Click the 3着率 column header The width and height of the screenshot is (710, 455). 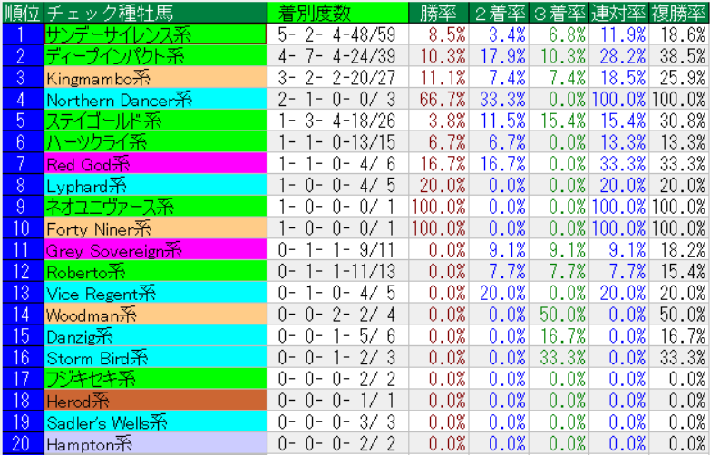[x=559, y=12]
